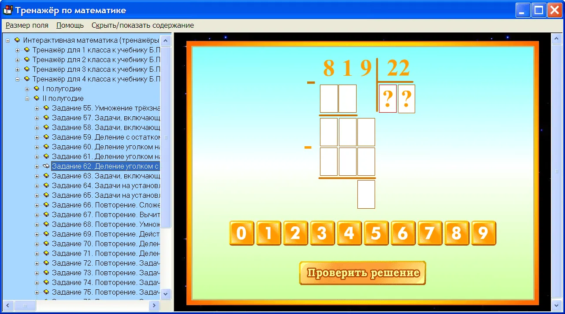The height and width of the screenshot is (314, 565).
Task: Choose the digit 0 tile
Action: [x=242, y=233]
